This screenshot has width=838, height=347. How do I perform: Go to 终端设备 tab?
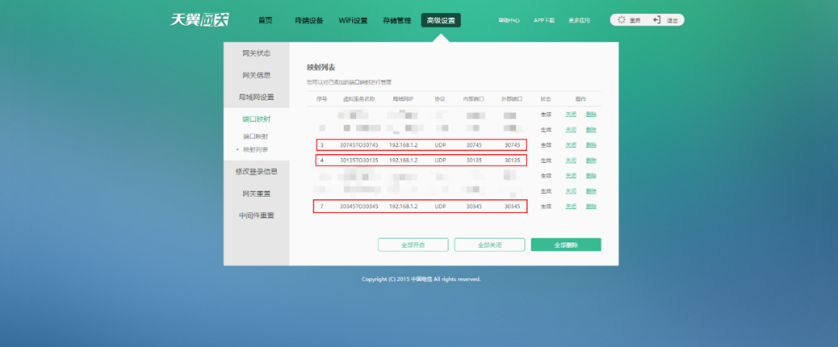(x=309, y=21)
